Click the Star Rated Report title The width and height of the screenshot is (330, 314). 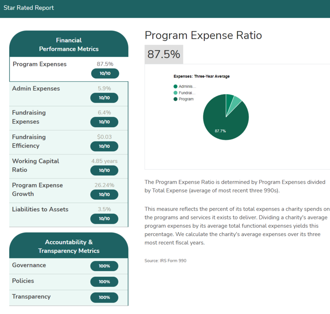pos(29,8)
